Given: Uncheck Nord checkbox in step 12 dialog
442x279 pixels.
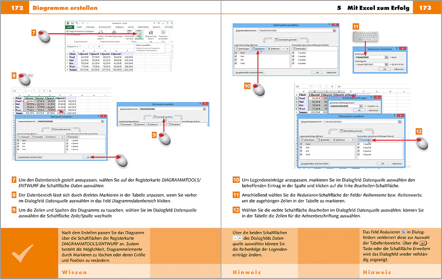Looking at the screenshot, I should (x=301, y=144).
